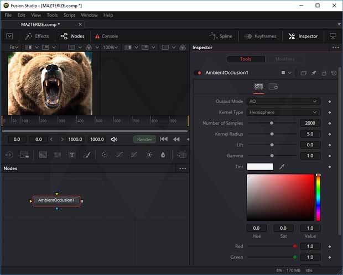Click the right viewer's color channel icon

183,47
